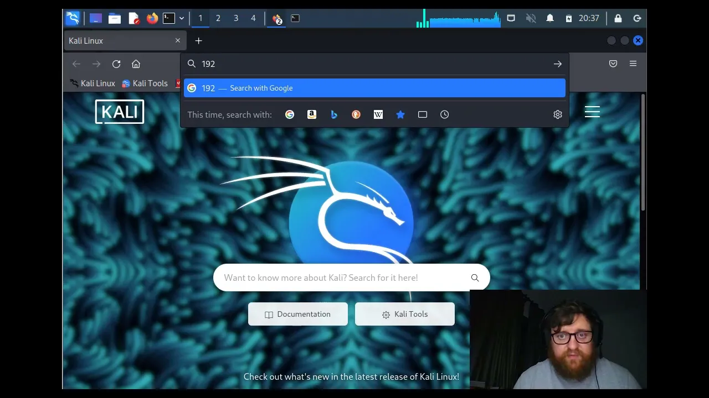Open the Kali Tools bookmark
This screenshot has width=709, height=398.
[145, 83]
